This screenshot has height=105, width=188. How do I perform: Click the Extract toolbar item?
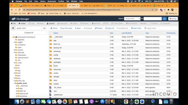click(154, 23)
